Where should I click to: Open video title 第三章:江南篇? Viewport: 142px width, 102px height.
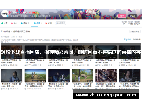pyautogui.click(x=129, y=61)
